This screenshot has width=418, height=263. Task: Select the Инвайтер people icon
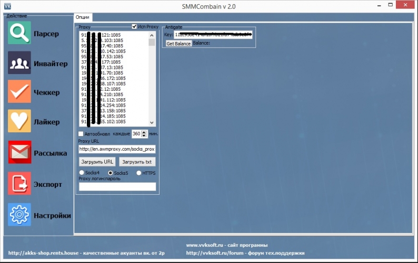click(19, 64)
